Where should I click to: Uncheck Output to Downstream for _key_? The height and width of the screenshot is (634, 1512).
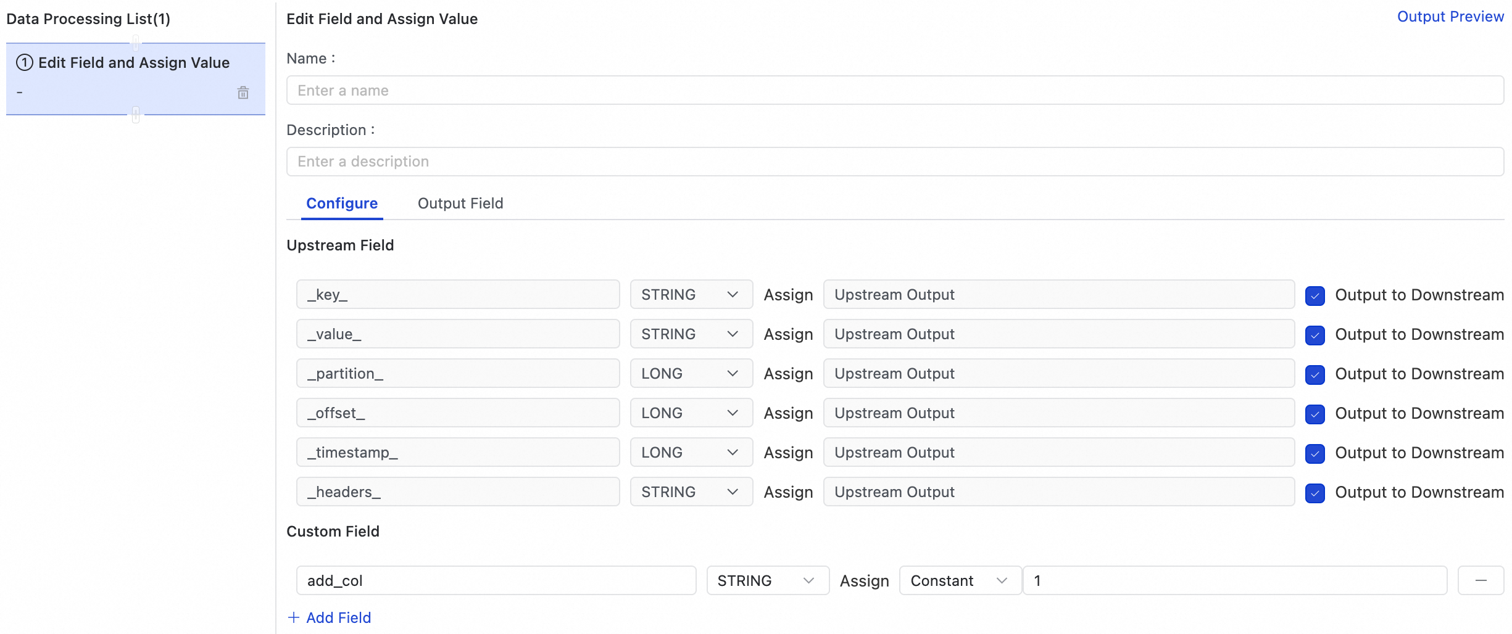click(1315, 295)
